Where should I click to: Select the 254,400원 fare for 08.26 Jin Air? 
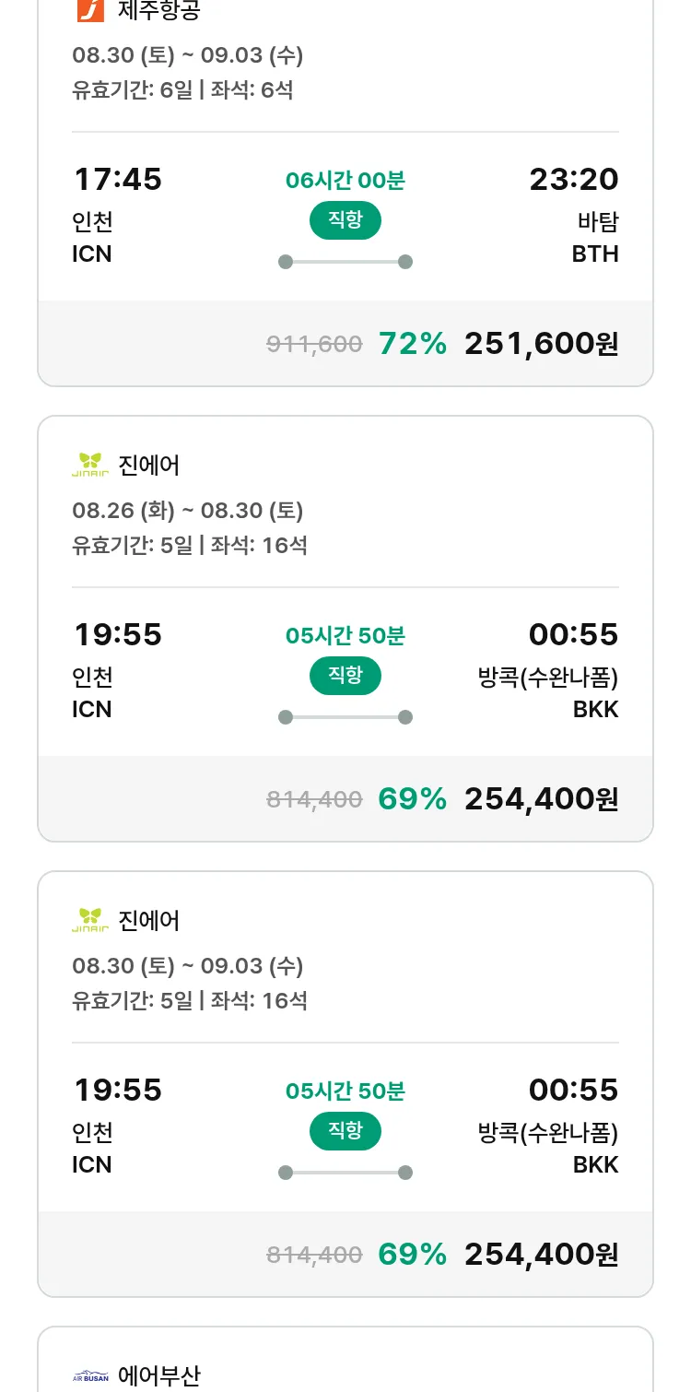(541, 799)
